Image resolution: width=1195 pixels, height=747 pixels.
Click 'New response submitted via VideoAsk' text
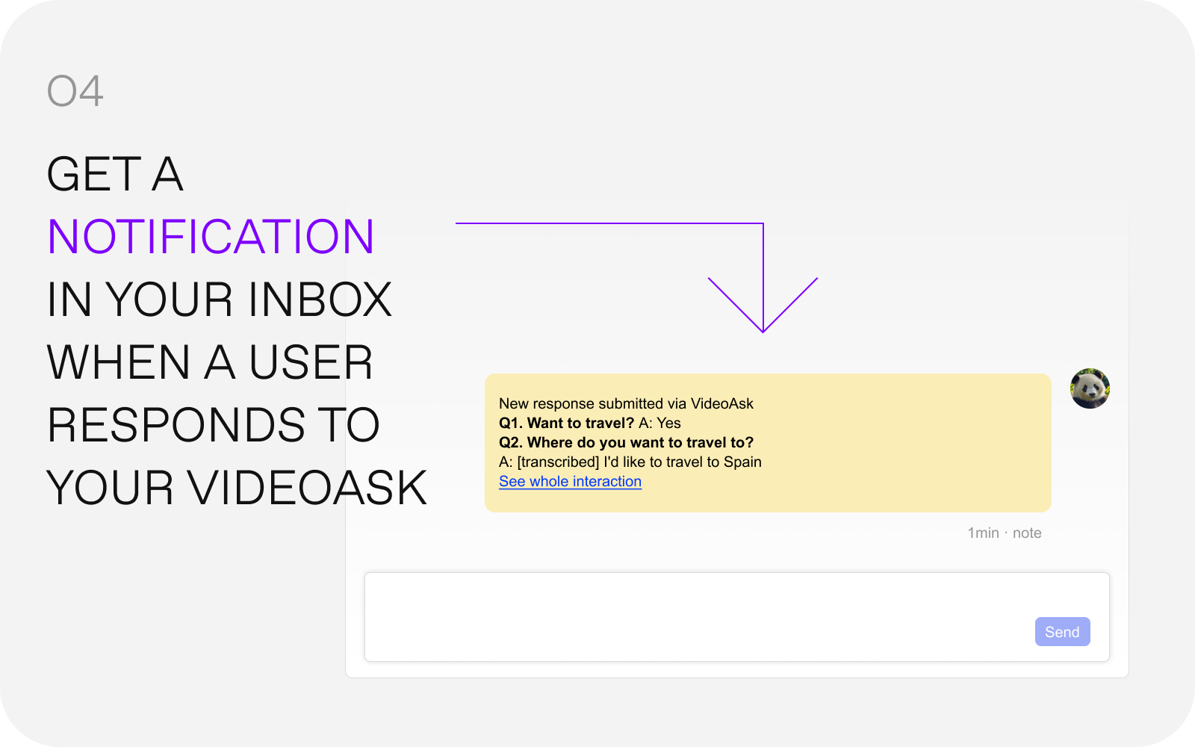(626, 404)
